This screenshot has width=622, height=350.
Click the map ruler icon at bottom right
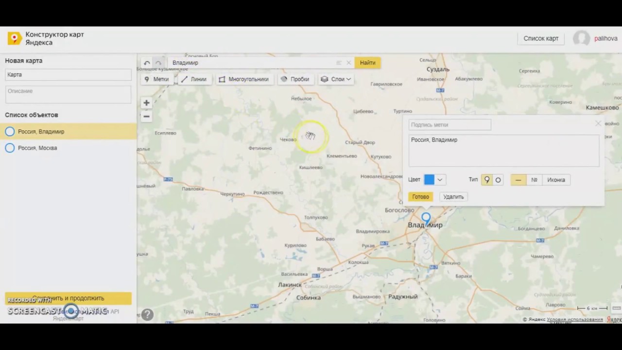point(617,308)
